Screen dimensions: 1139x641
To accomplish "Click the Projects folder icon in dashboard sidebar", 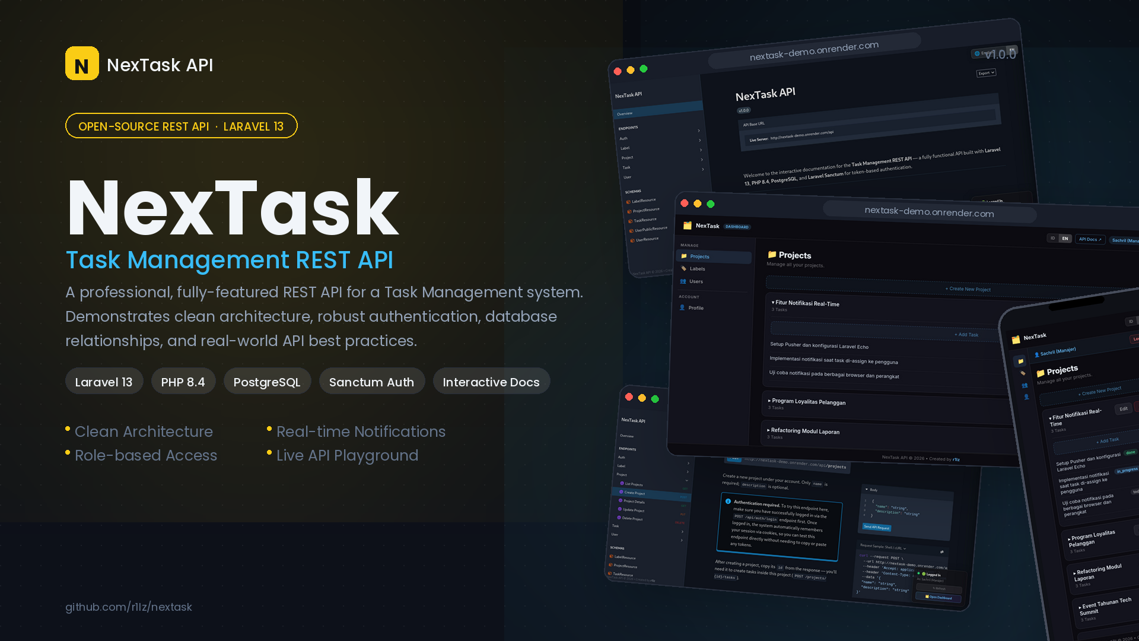I will point(684,256).
